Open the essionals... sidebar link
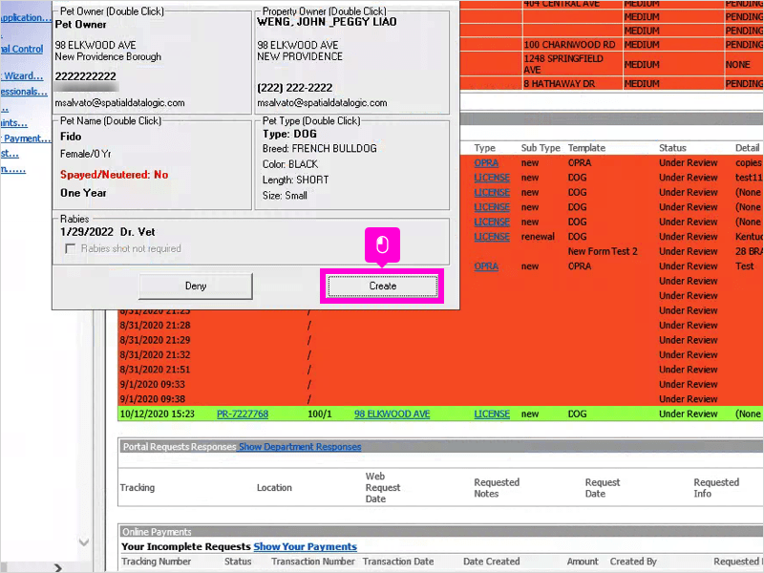The width and height of the screenshot is (764, 573). pos(24,92)
